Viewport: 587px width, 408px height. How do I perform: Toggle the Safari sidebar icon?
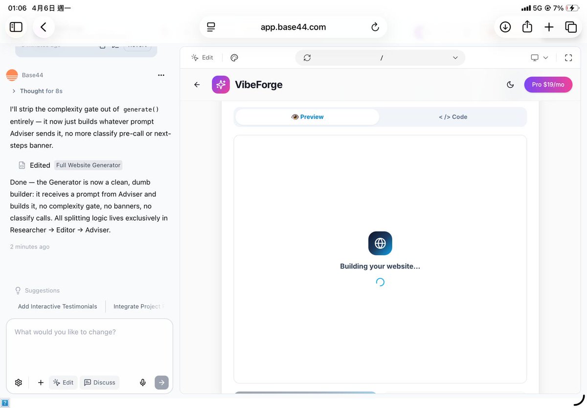pyautogui.click(x=16, y=27)
